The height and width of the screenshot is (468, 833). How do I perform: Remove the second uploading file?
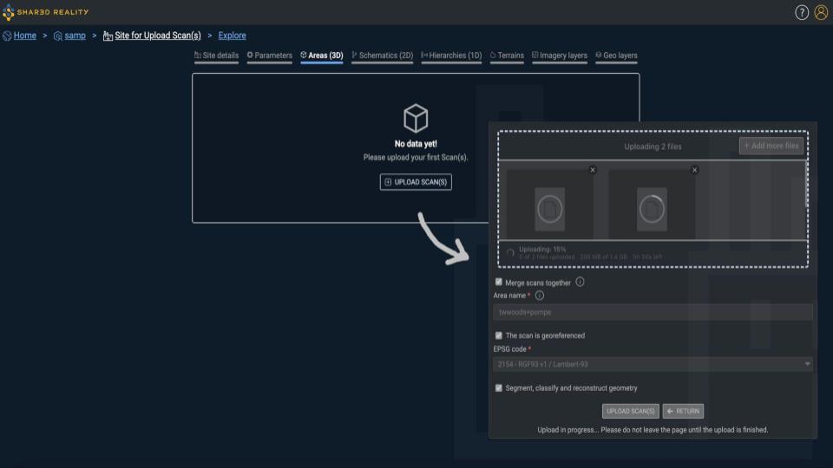tap(694, 170)
